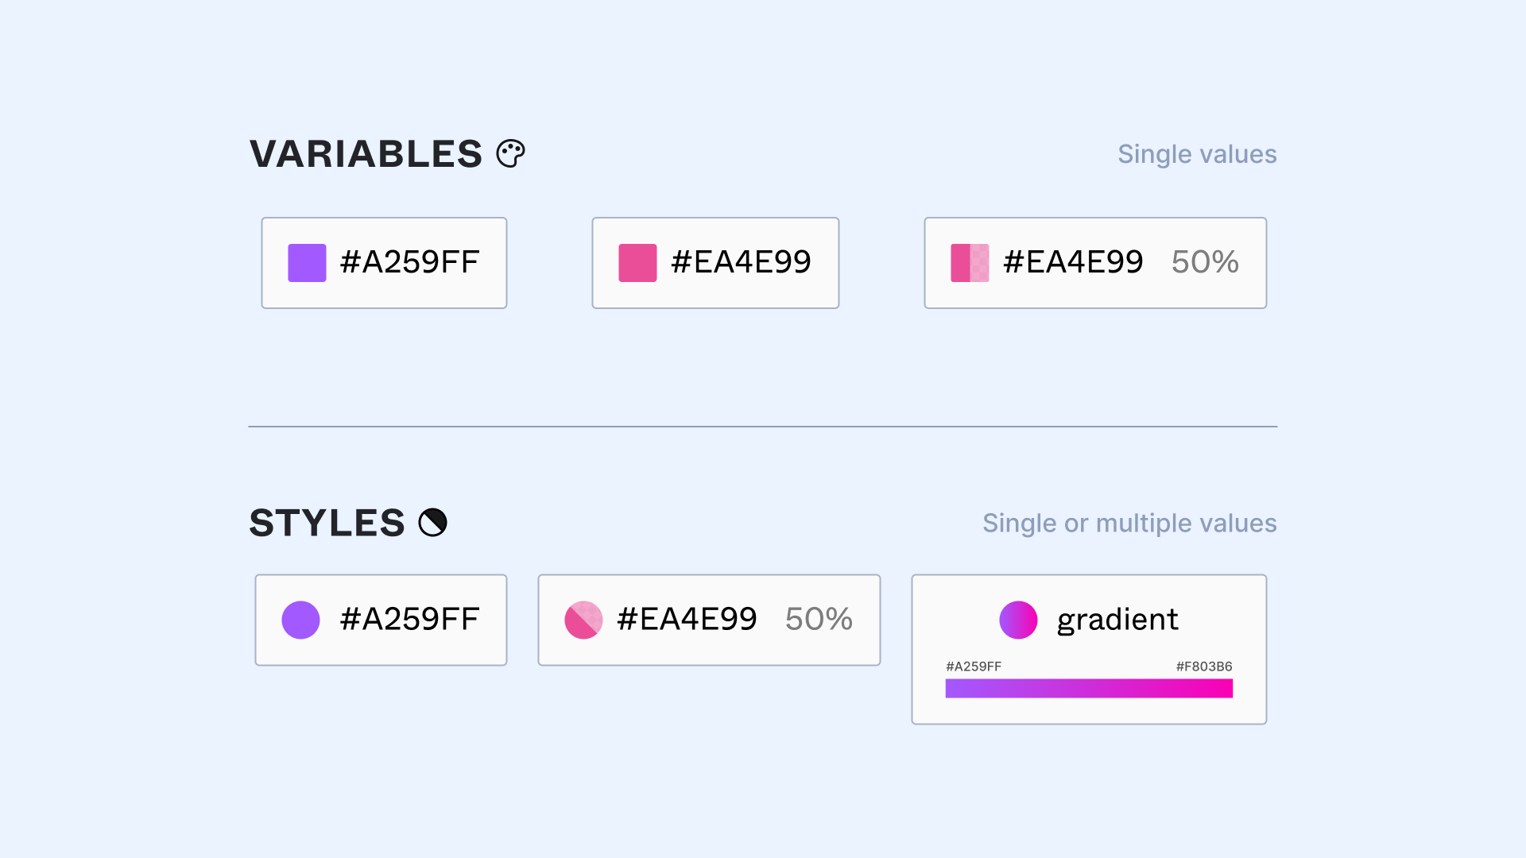
Task: Click the #A259FF text in the variables row
Action: (x=409, y=262)
